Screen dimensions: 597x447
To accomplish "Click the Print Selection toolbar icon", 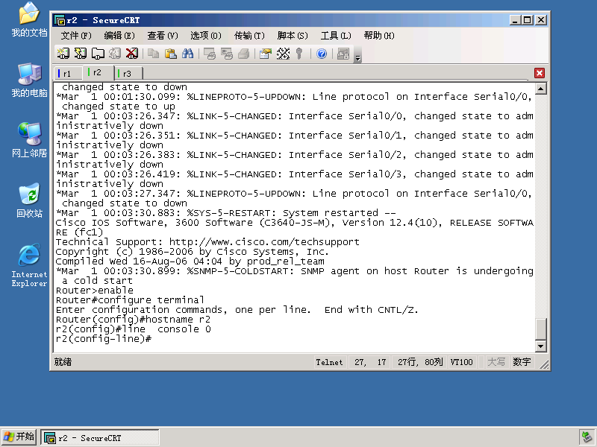I will click(x=227, y=54).
